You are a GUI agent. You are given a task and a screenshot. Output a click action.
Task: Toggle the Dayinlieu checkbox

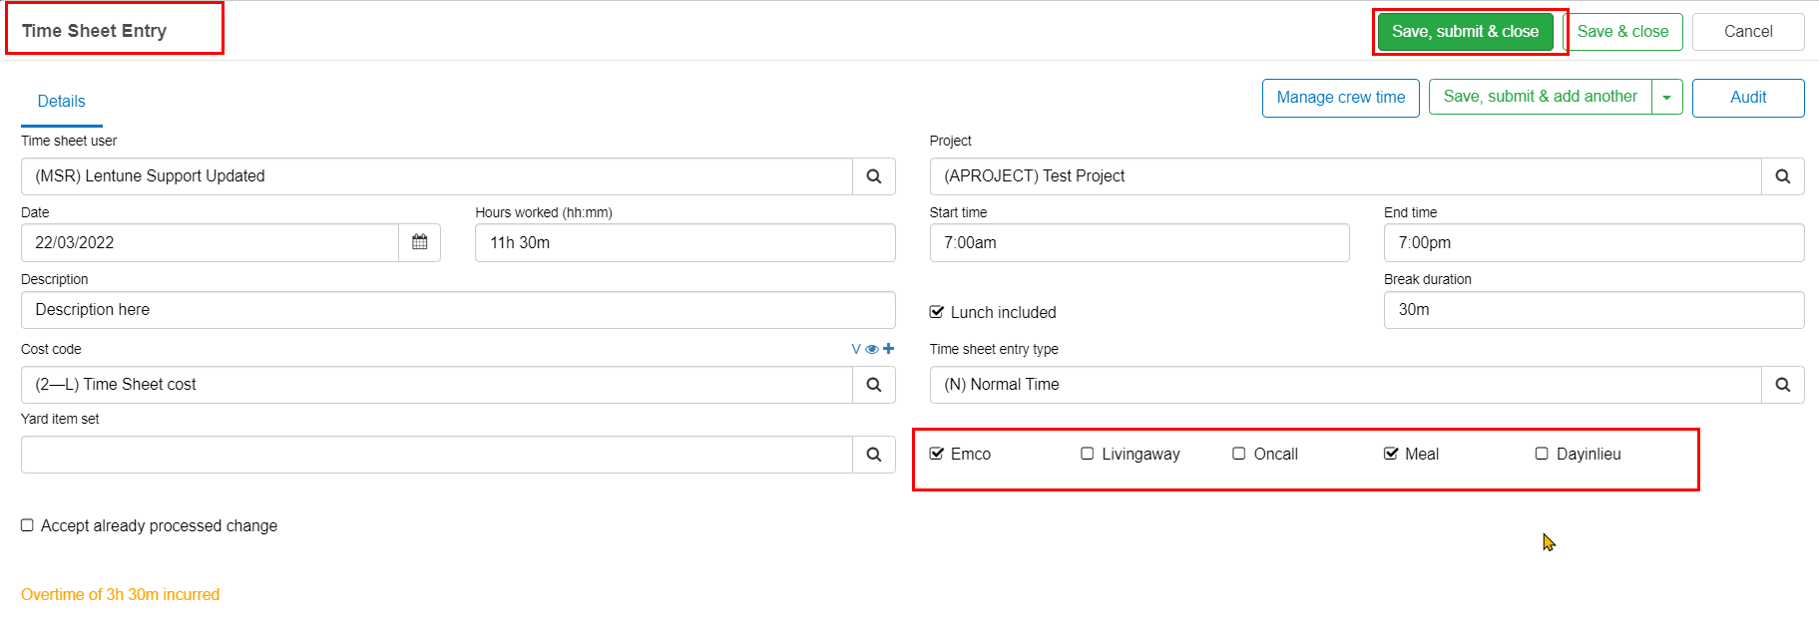click(x=1542, y=454)
